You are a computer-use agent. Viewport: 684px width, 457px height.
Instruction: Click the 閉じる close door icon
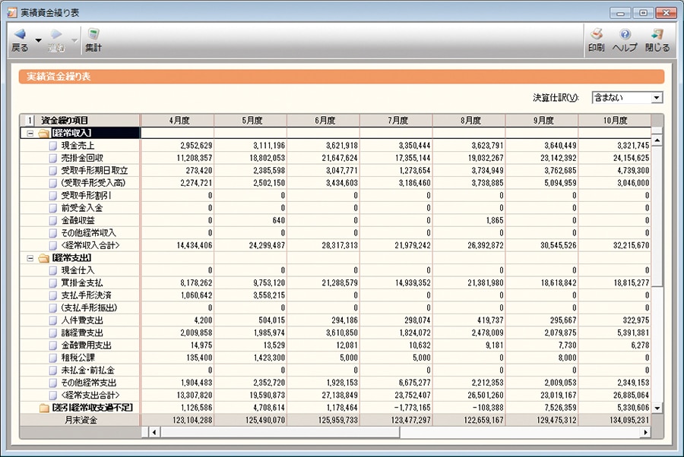pyautogui.click(x=657, y=34)
